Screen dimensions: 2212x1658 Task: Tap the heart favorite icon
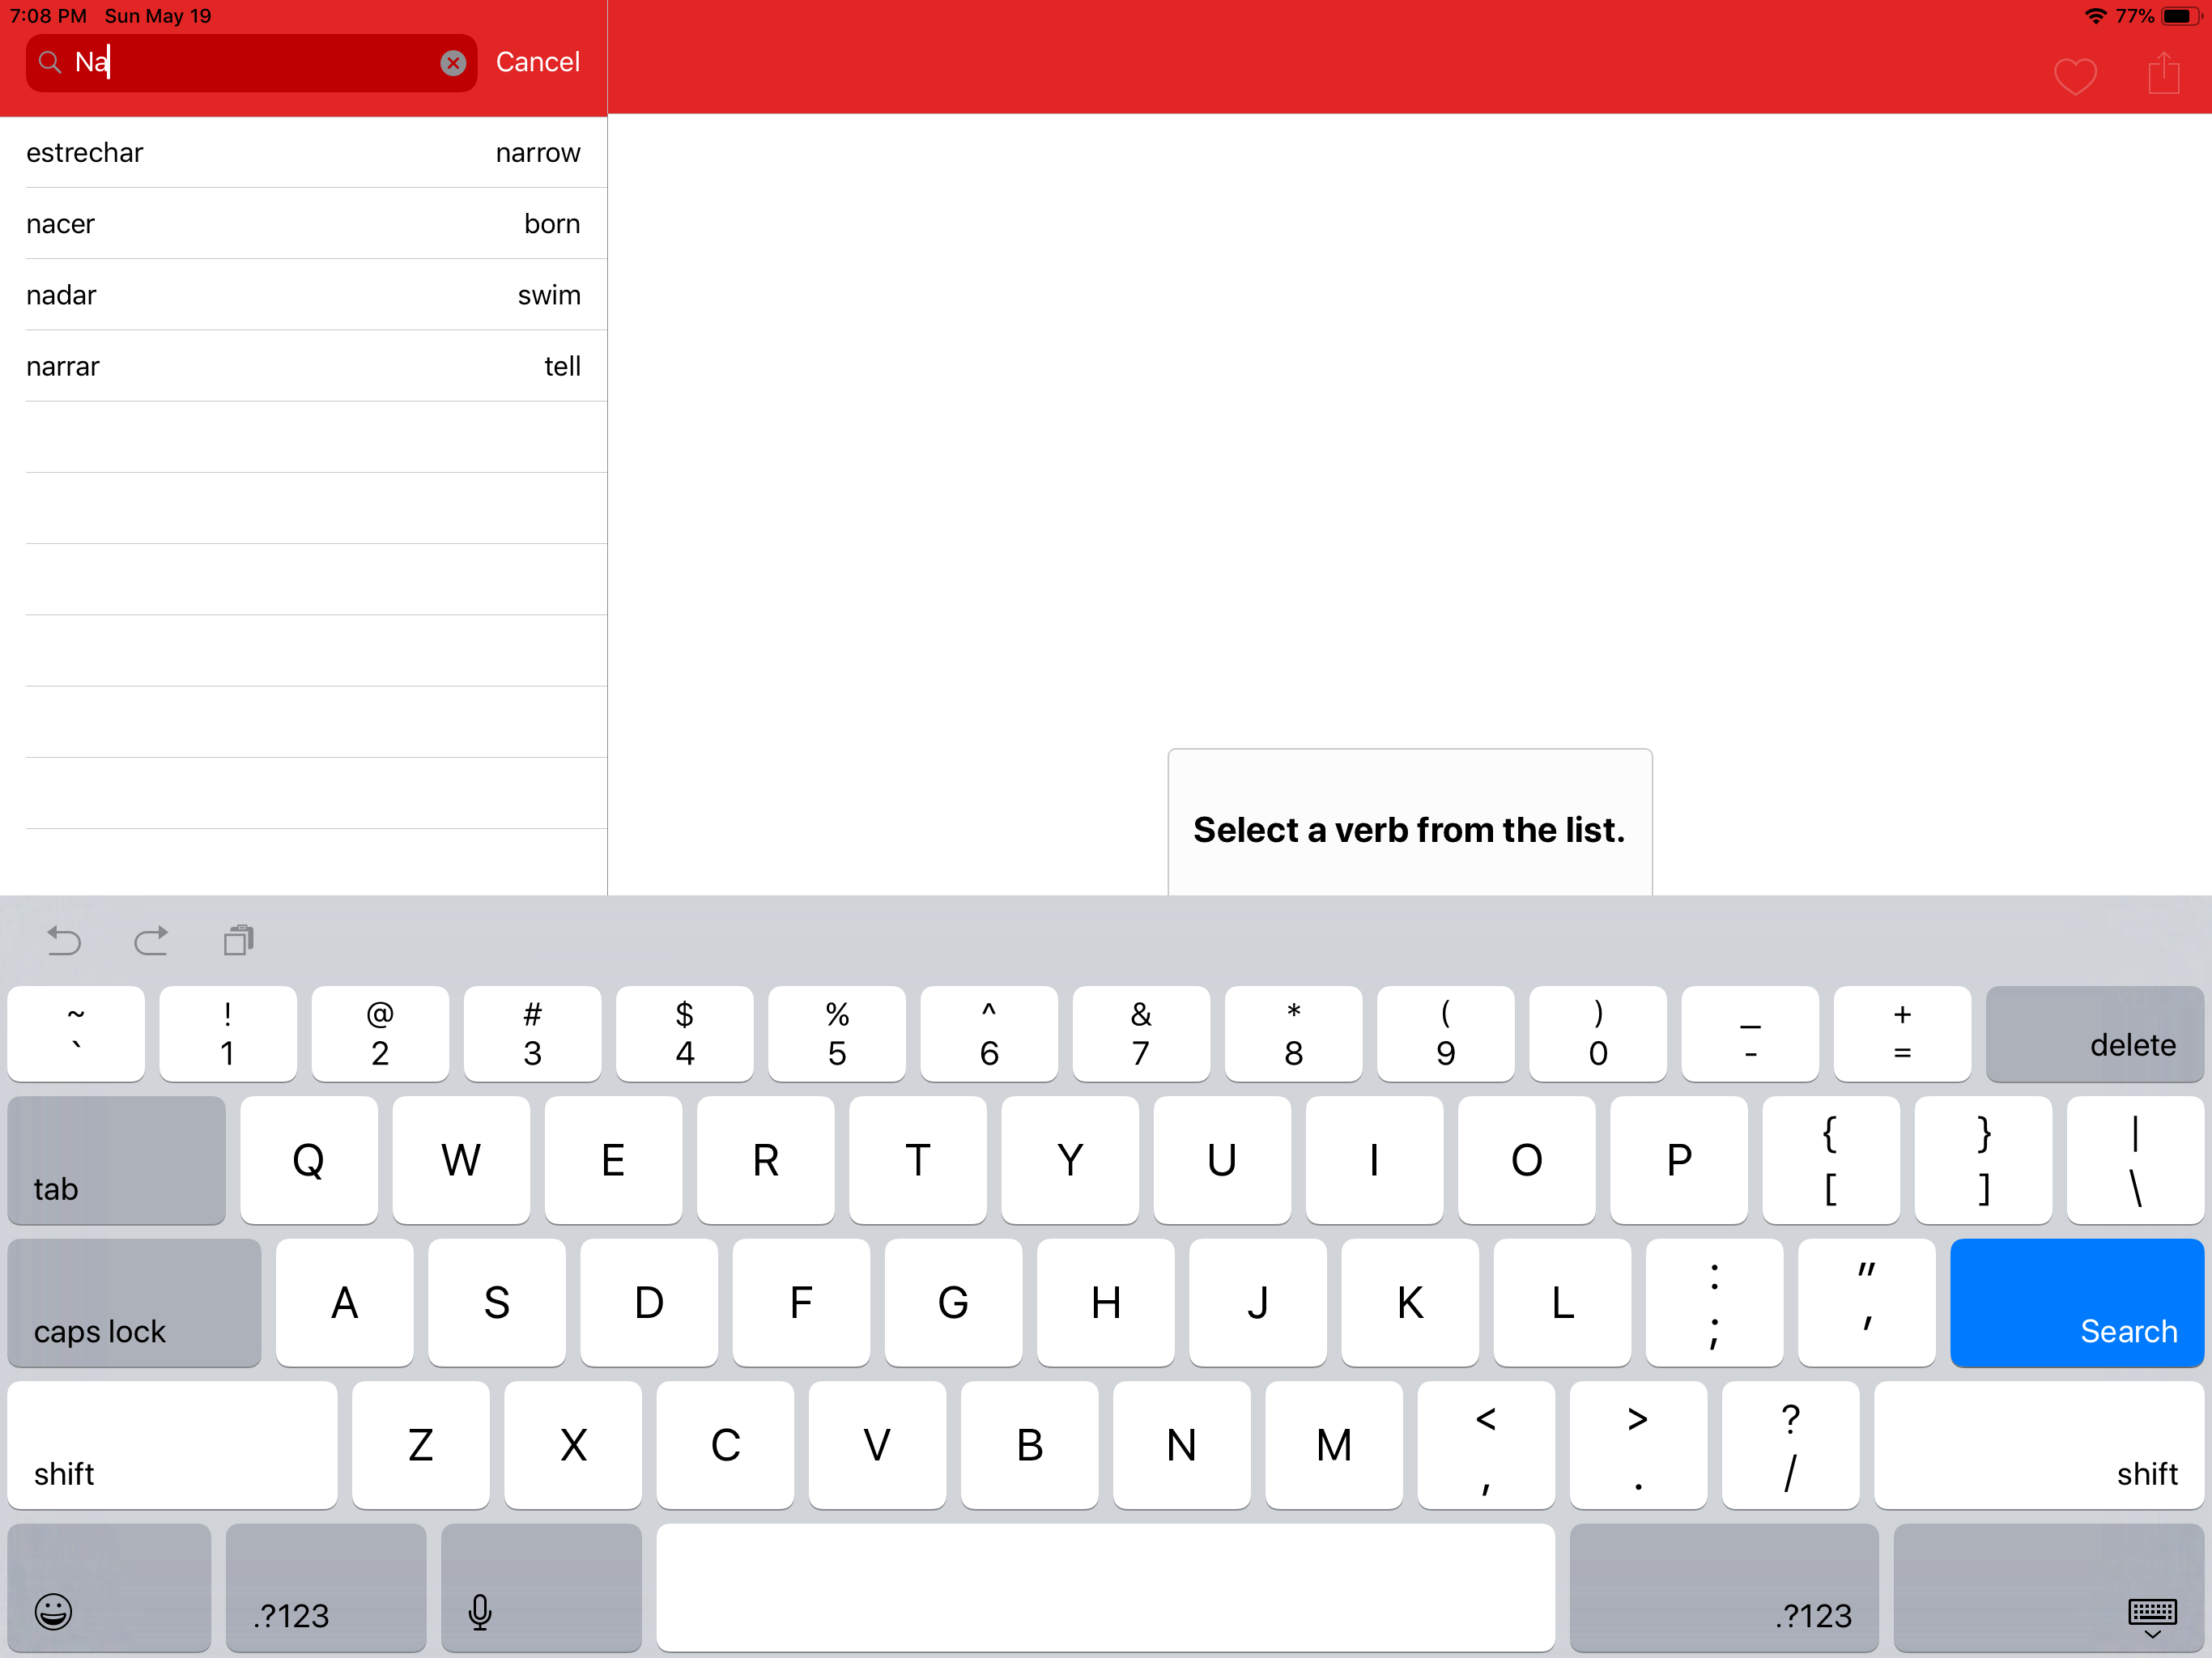click(2074, 76)
